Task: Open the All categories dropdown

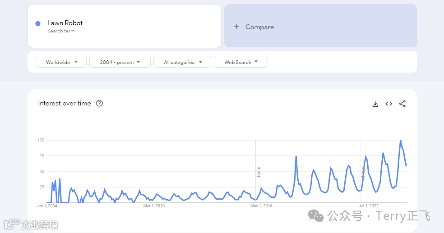Action: [x=182, y=62]
